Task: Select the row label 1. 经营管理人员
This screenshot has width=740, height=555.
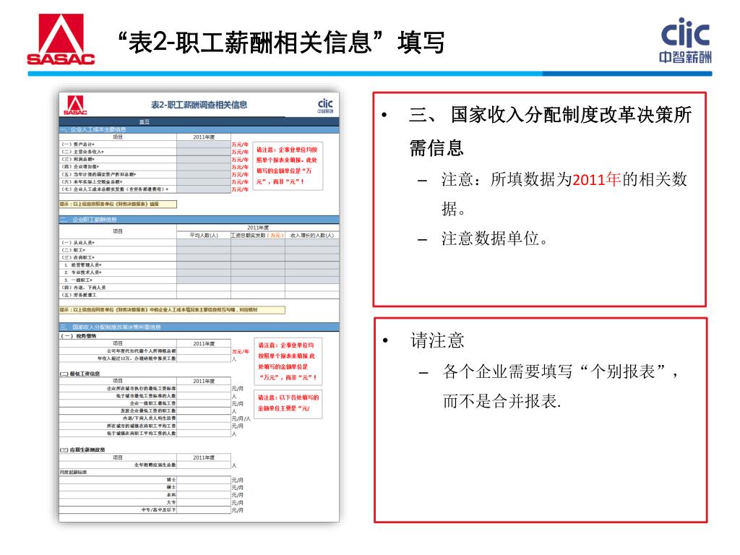Action: point(82,265)
